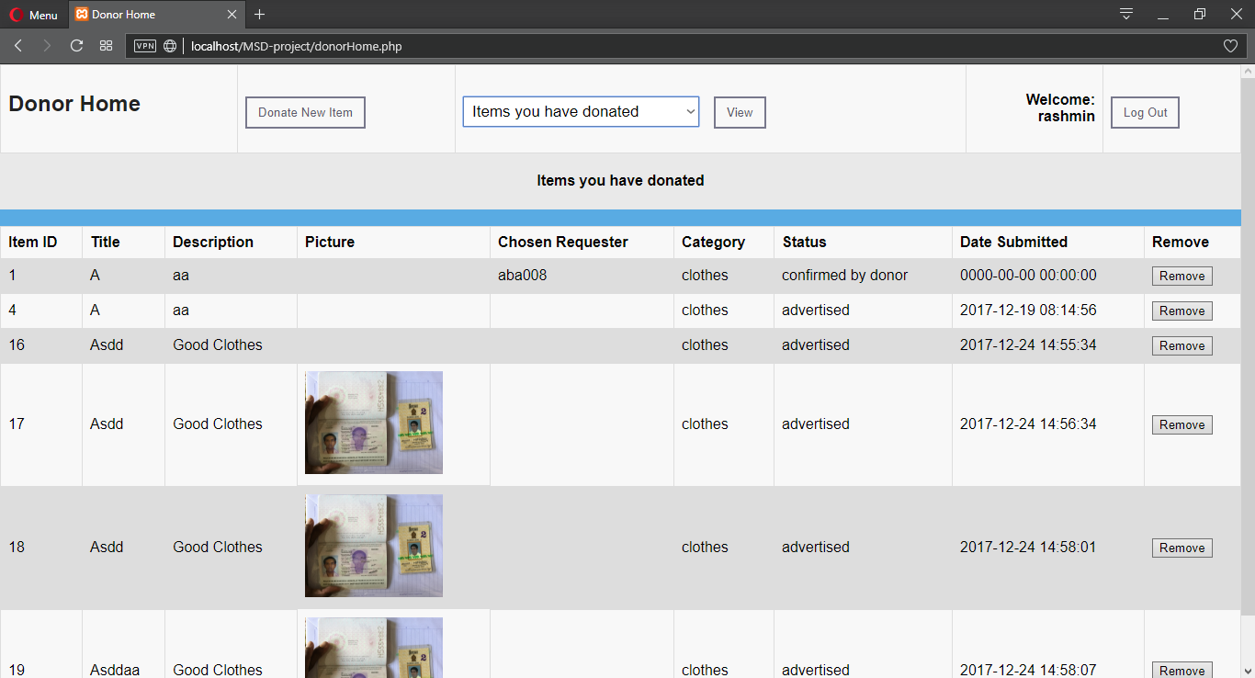This screenshot has height=678, width=1255.
Task: Open a new tab with plus icon
Action: [259, 15]
